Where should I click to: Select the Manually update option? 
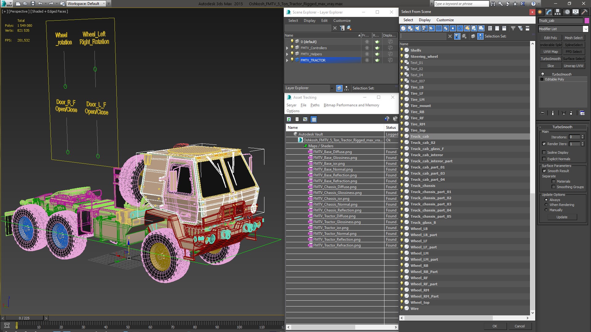point(546,210)
